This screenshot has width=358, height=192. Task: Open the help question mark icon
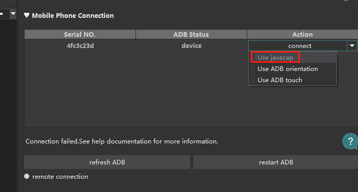(x=350, y=141)
